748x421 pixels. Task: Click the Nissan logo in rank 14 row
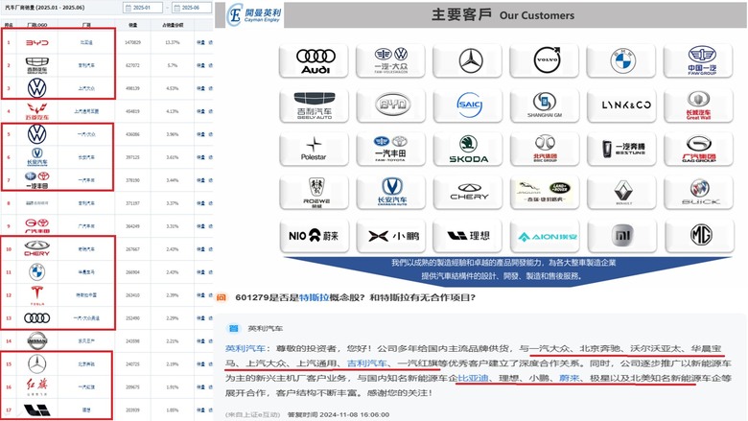coord(36,340)
